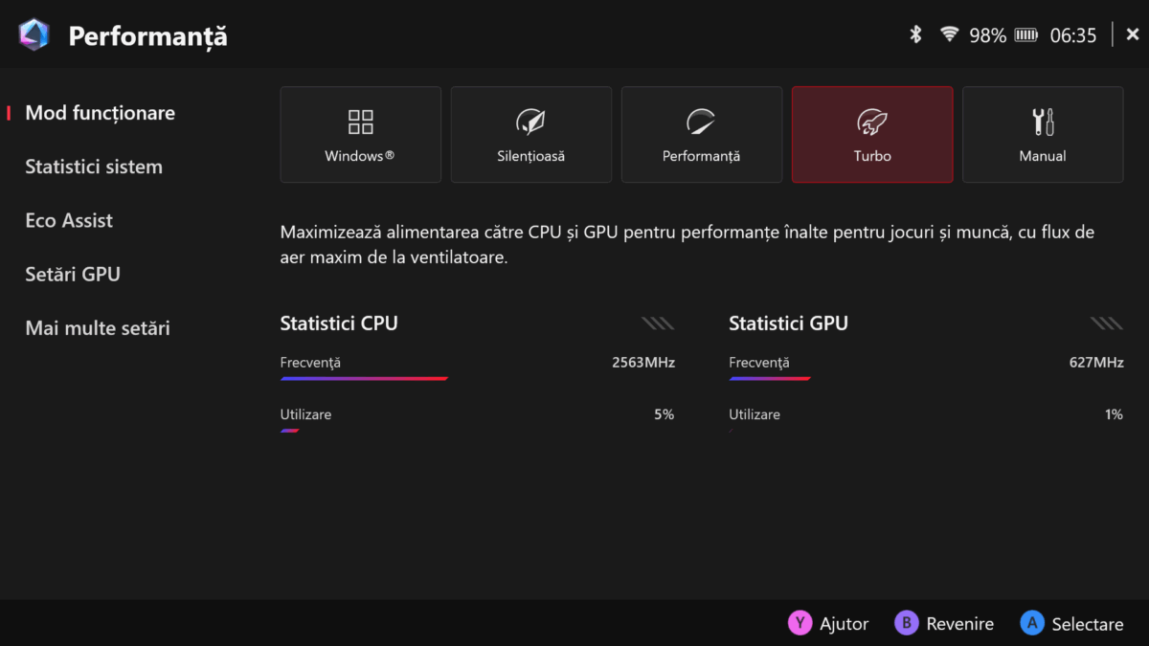Viewport: 1149px width, 646px height.
Task: Expand Statistici GPU panel stripes handle
Action: 1107,323
